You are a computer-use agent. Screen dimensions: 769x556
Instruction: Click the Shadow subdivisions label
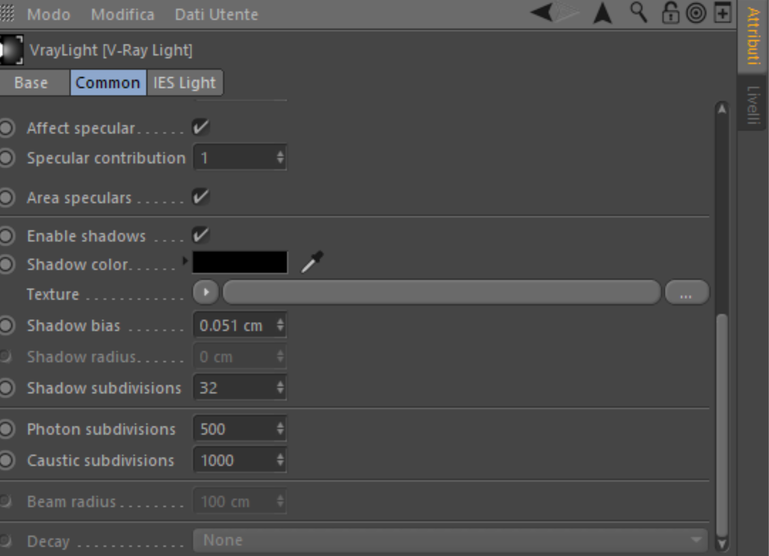(x=104, y=388)
